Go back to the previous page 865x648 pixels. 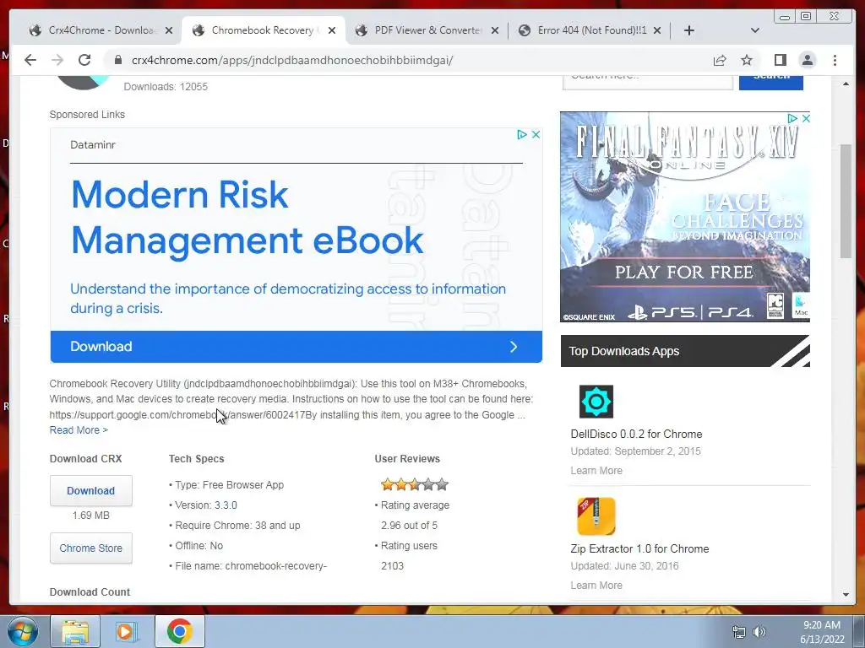coord(30,60)
